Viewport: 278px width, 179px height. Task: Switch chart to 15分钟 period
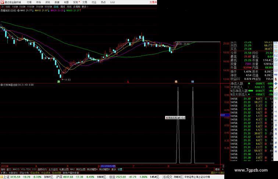tap(31, 7)
